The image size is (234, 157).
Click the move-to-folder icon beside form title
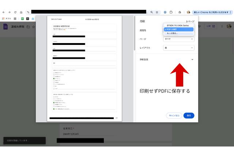click(x=28, y=27)
